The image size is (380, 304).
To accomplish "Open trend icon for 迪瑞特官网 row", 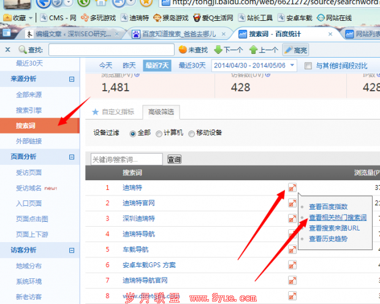I will (x=292, y=203).
